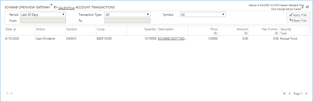
Task: Select the SWGXX symbol cell
Action: point(71,39)
